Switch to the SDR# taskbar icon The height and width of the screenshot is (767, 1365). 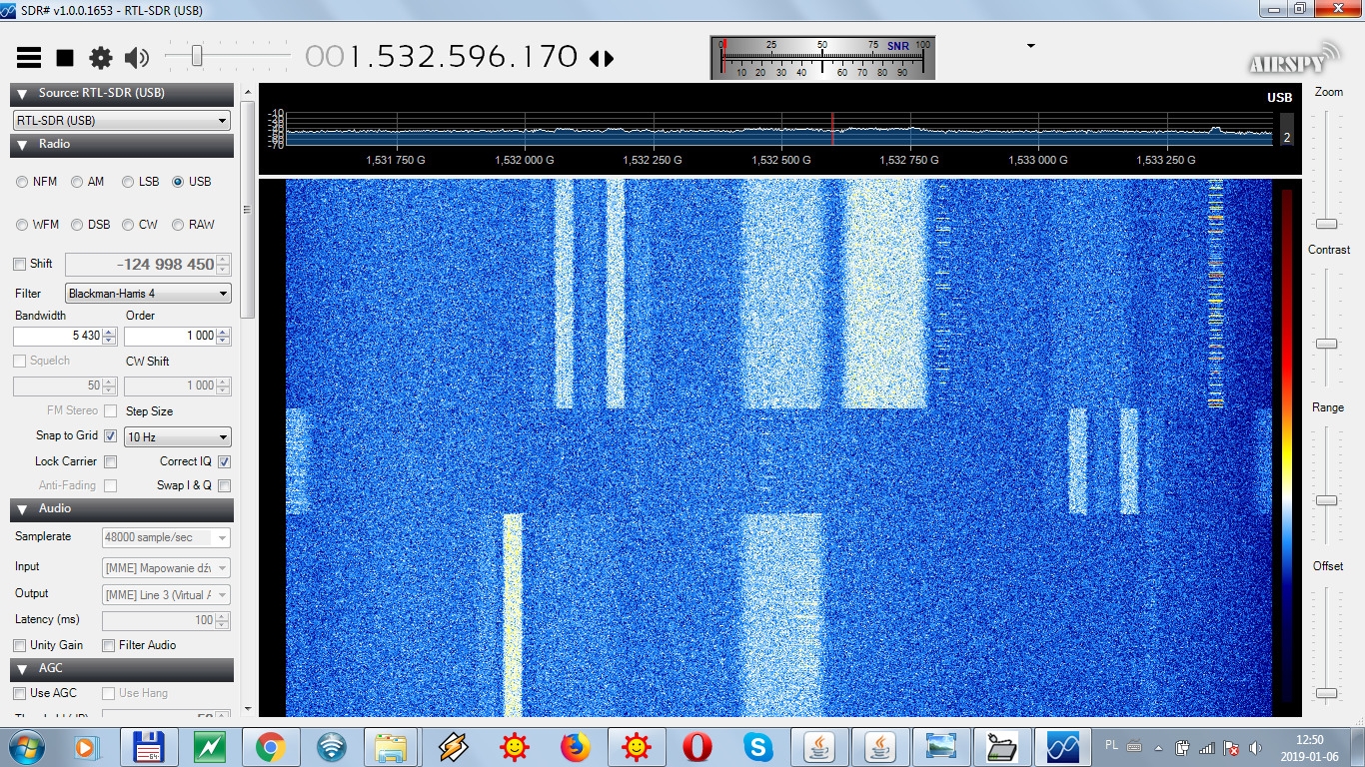pos(1062,747)
